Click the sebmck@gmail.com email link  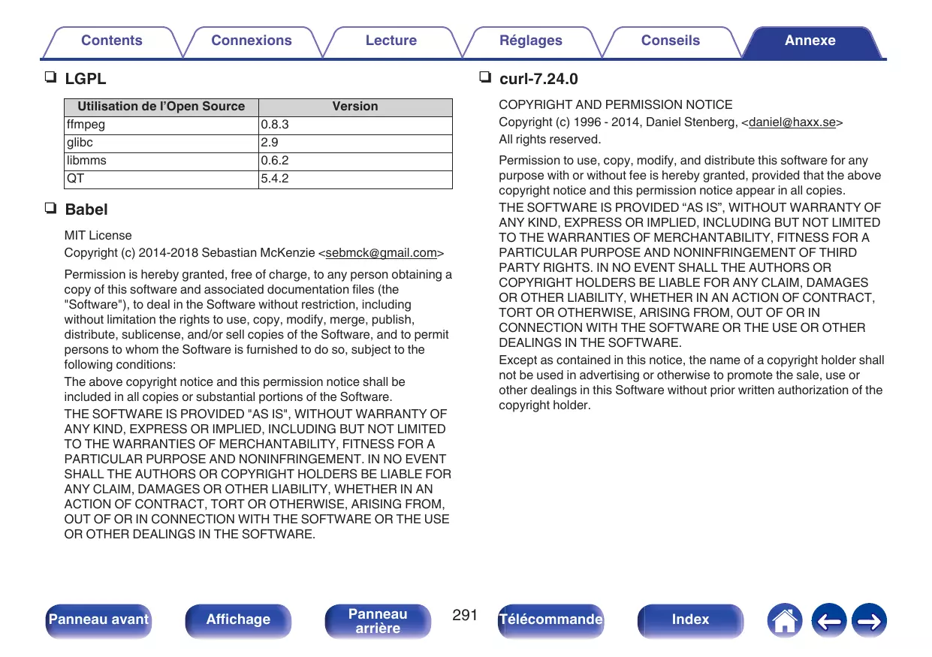(x=381, y=253)
